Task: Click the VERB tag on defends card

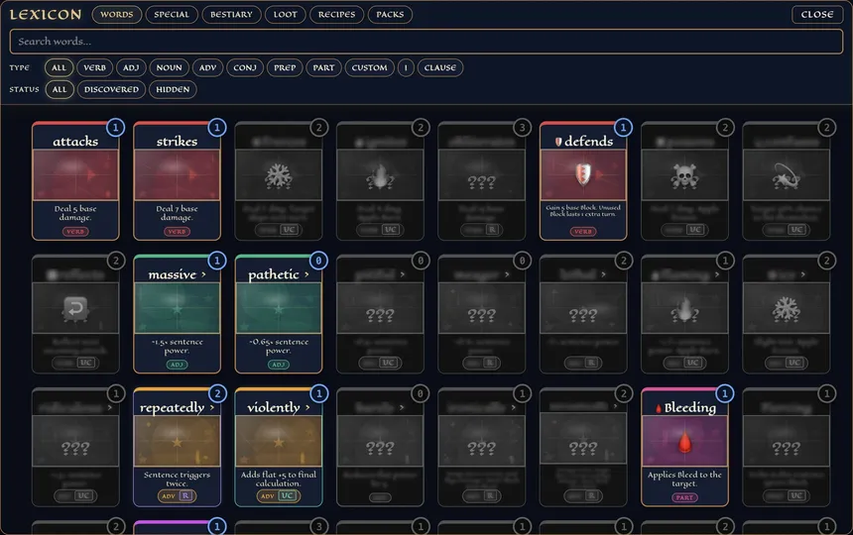Action: [x=582, y=232]
